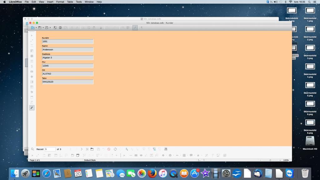The width and height of the screenshot is (320, 180).
Task: Click the zoom out minus button
Action: coord(261,160)
